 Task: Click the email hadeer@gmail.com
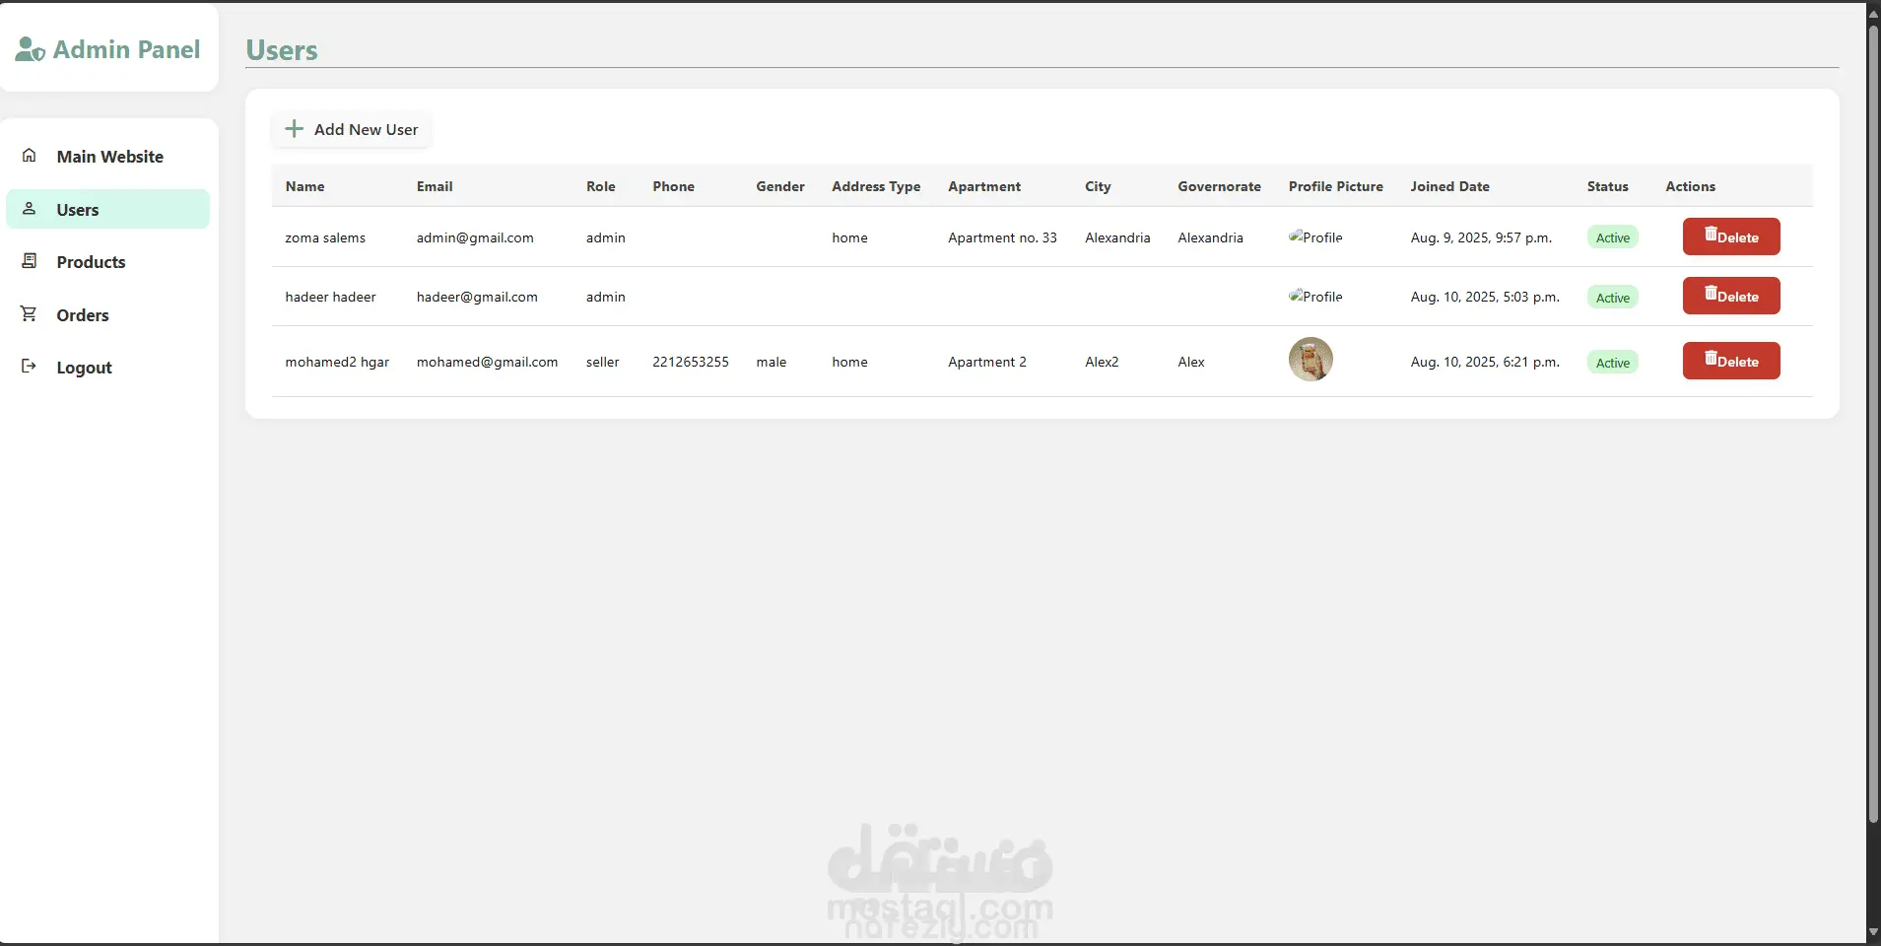pos(477,297)
